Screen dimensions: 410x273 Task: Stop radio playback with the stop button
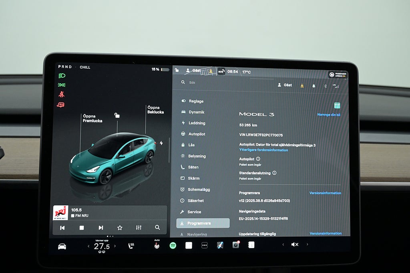click(82, 228)
